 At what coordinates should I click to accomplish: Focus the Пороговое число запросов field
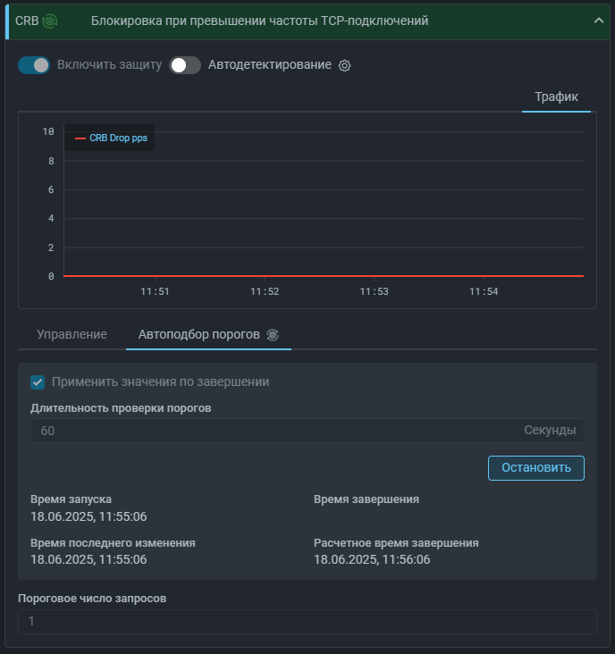(x=307, y=621)
